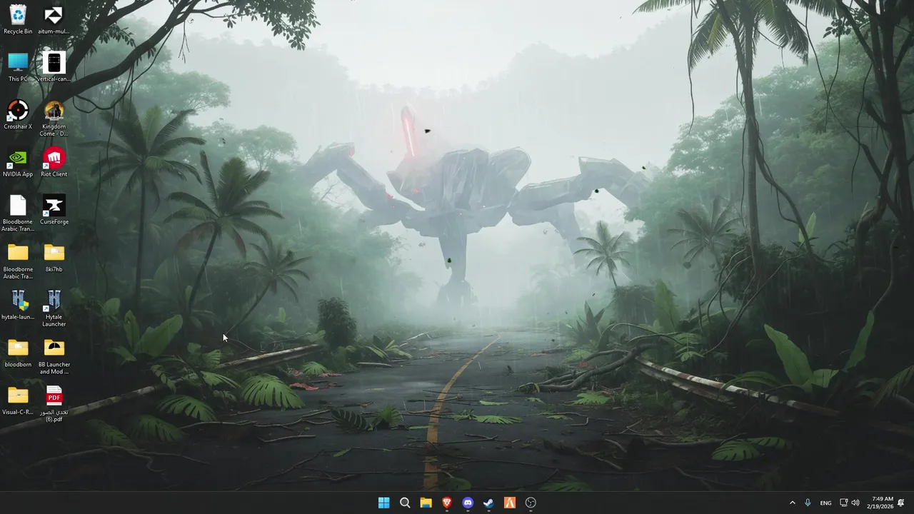Open notifications bell icon

pyautogui.click(x=901, y=503)
